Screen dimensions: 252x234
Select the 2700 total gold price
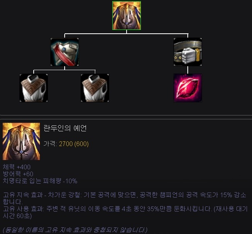[66, 144]
